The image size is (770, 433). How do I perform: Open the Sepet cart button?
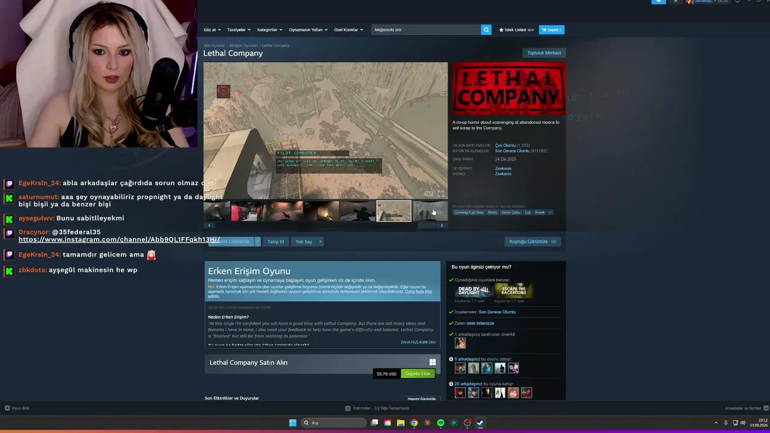coord(552,29)
